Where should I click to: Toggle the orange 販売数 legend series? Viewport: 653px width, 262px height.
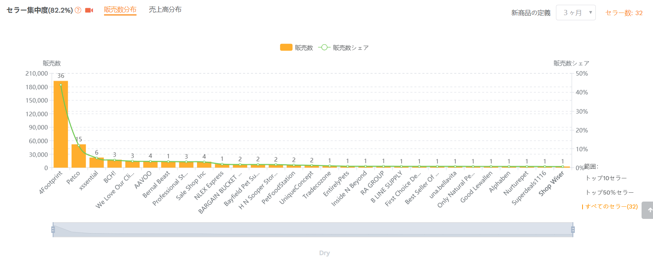[296, 48]
